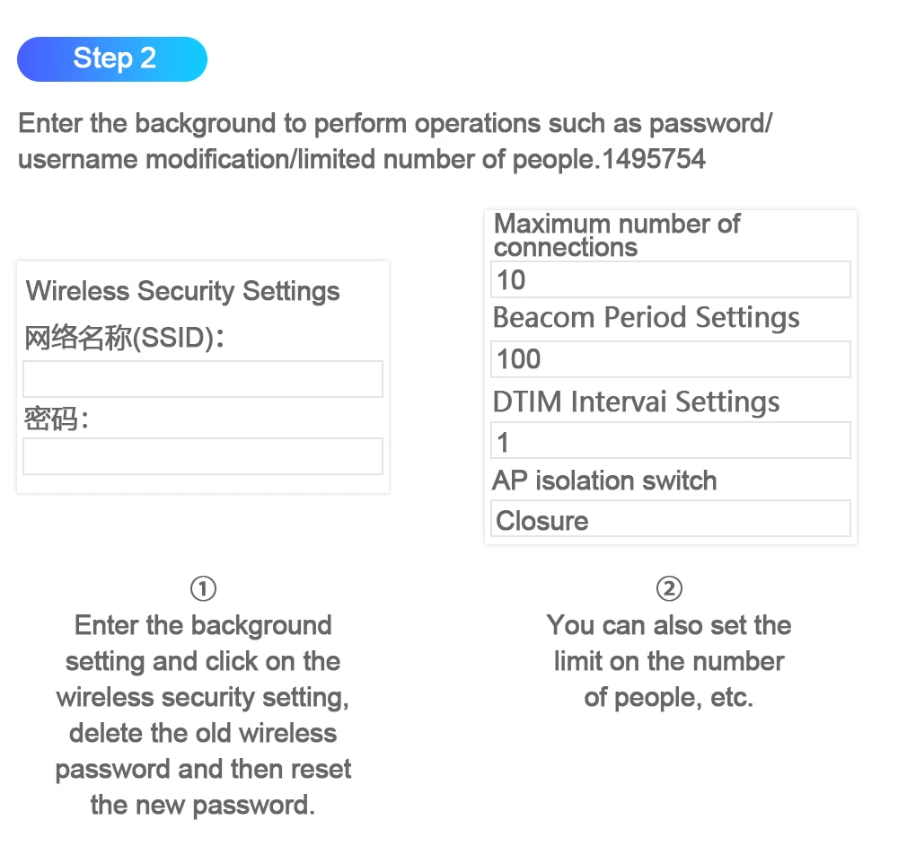Click the caption about limiting number of people

coord(670,661)
